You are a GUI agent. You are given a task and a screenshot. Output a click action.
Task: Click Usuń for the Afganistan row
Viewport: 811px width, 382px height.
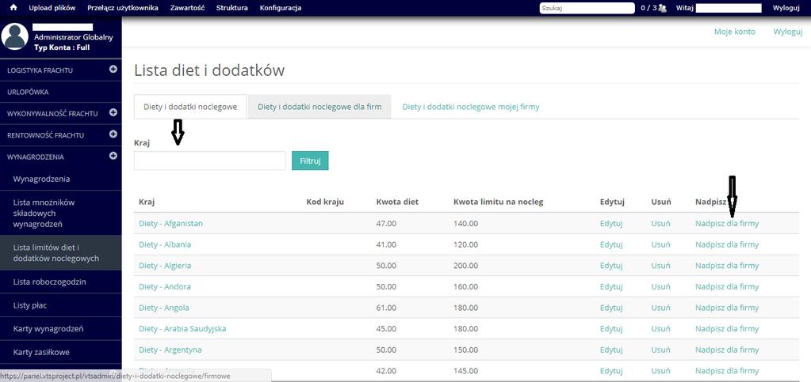660,224
